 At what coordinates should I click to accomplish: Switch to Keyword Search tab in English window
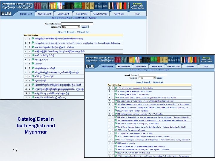124,66
